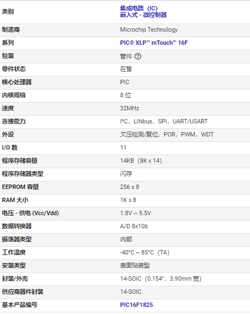
Task: Click the -40°C ~ 85°C temperature value
Action: pos(145,252)
